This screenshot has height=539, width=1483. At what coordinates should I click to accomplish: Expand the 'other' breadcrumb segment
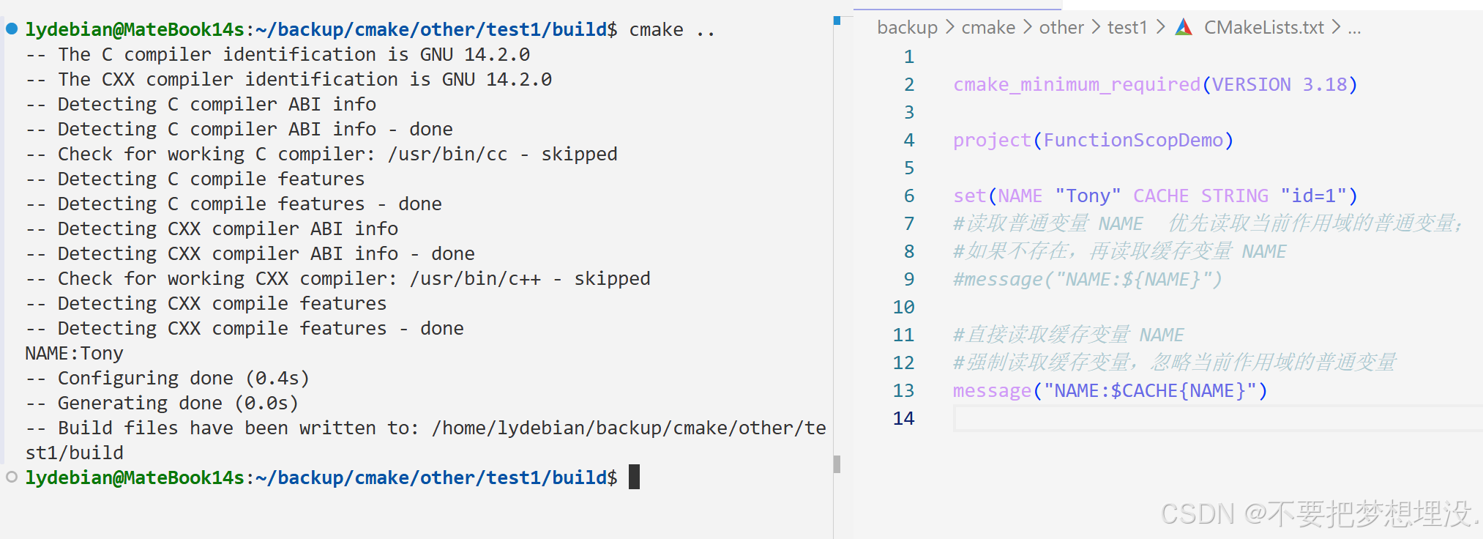(x=1061, y=28)
